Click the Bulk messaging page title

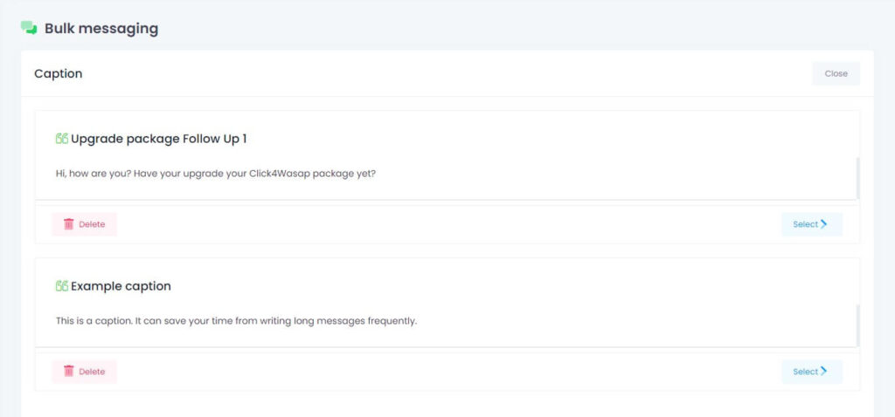point(101,29)
